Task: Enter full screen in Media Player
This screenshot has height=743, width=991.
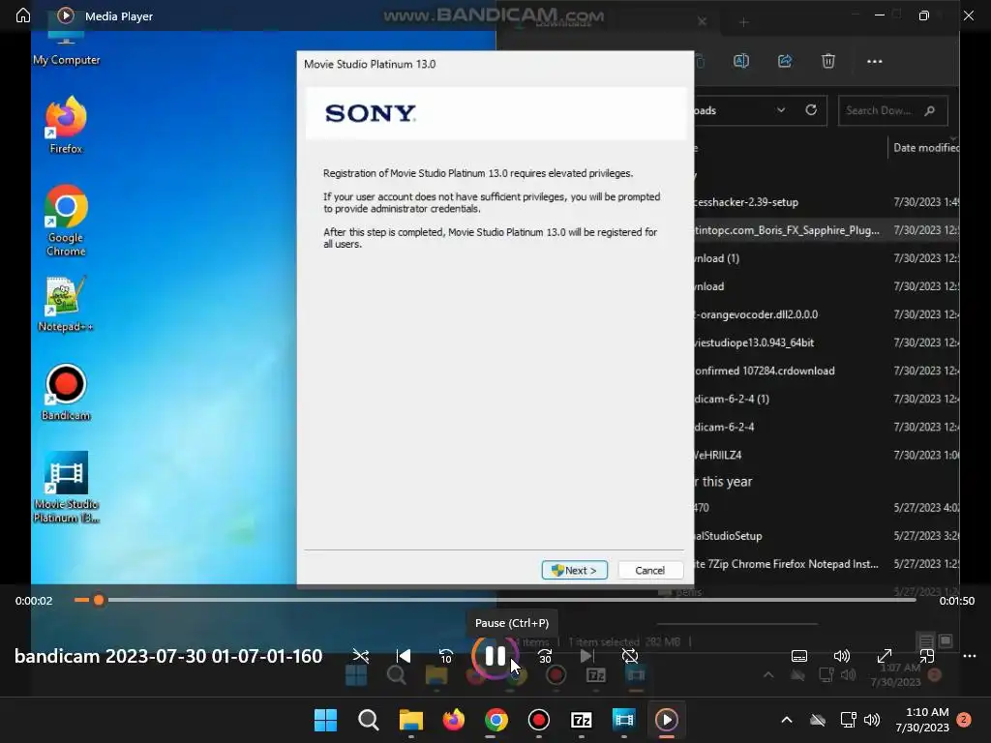Action: pyautogui.click(x=885, y=656)
